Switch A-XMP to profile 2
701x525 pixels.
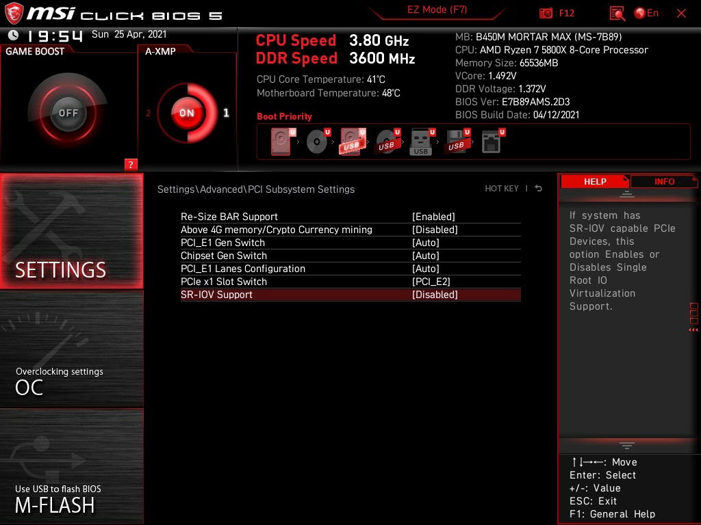pos(149,113)
